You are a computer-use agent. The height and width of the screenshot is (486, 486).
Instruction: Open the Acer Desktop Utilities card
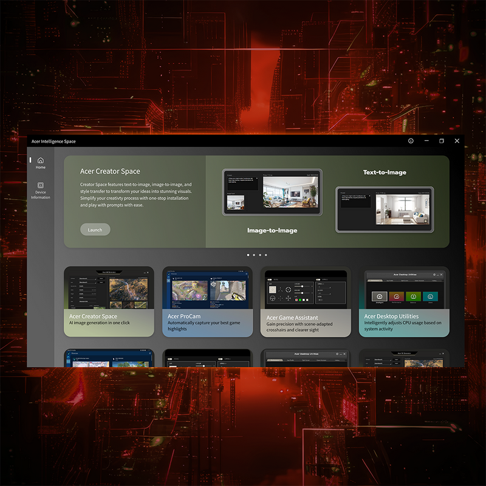click(x=404, y=301)
